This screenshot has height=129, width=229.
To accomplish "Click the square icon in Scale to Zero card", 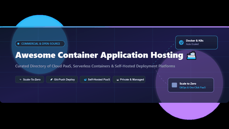I will [174, 85].
